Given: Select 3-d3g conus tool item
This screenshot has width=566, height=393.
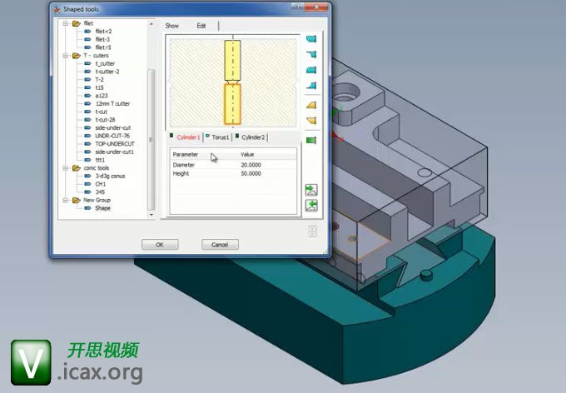Looking at the screenshot, I should coord(110,177).
